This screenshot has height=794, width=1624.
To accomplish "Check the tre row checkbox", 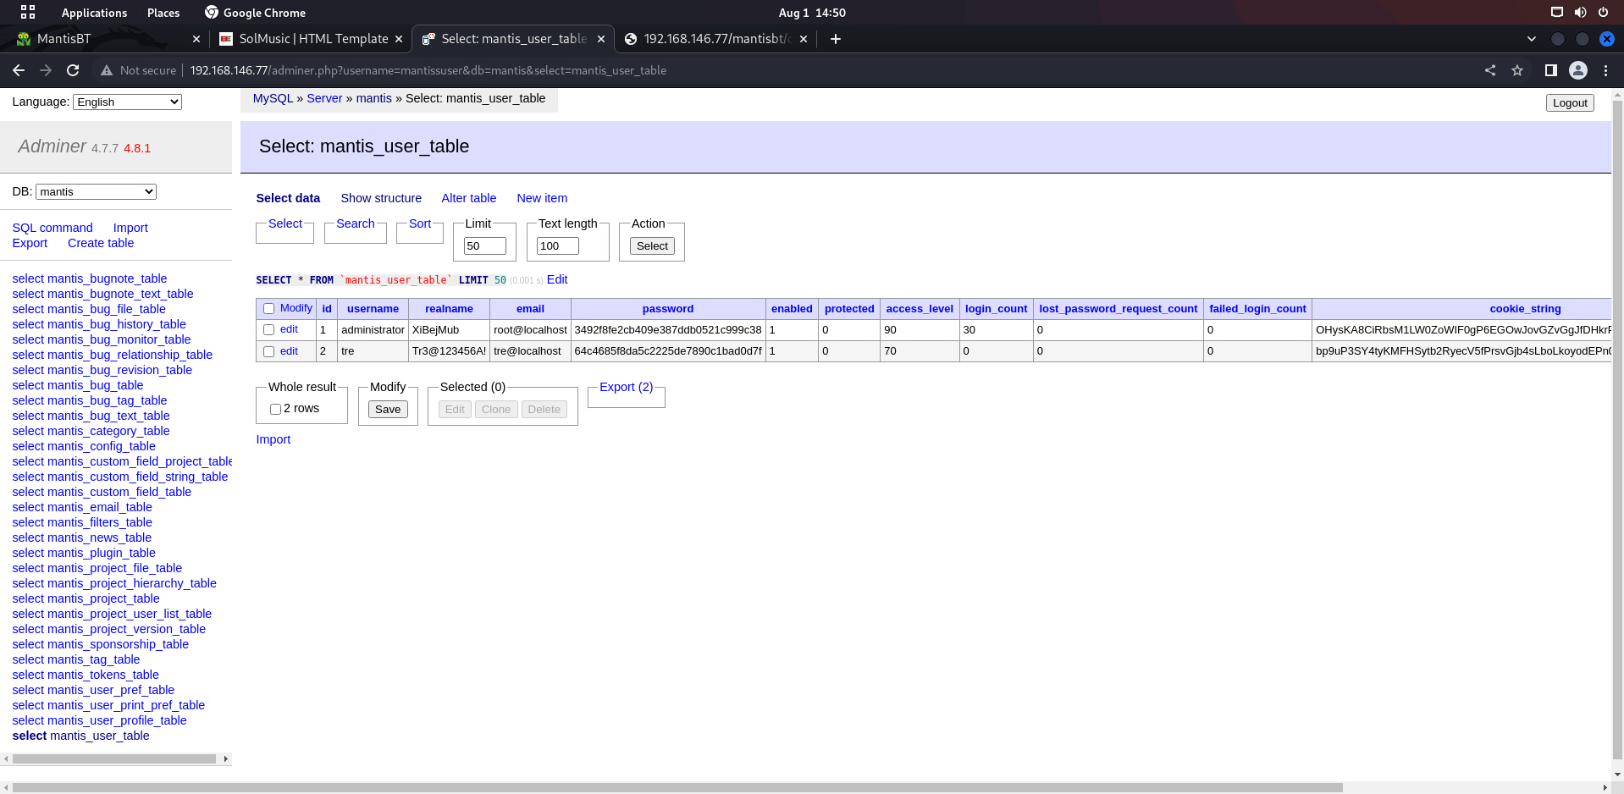I will tap(268, 351).
